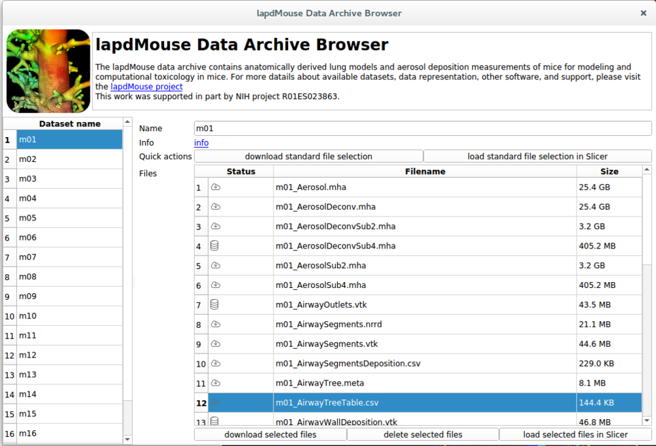Open the info link for dataset m01

click(x=201, y=142)
